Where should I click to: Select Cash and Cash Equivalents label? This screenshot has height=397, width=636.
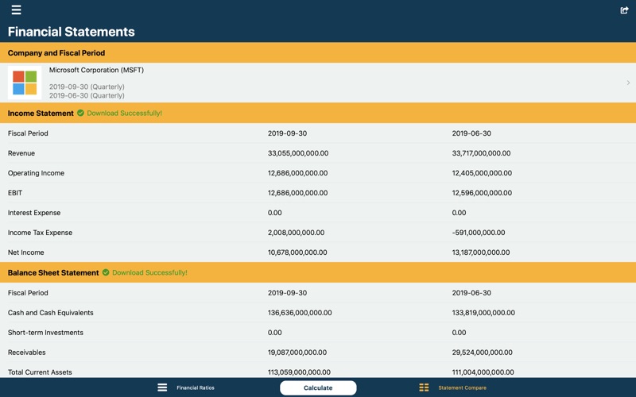(51, 313)
